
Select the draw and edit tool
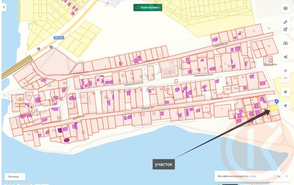tap(285, 29)
